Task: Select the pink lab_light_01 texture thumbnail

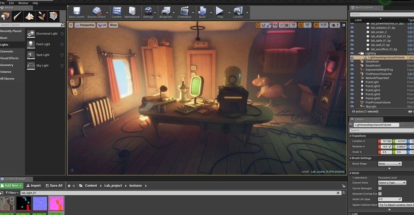Action: 56,204
